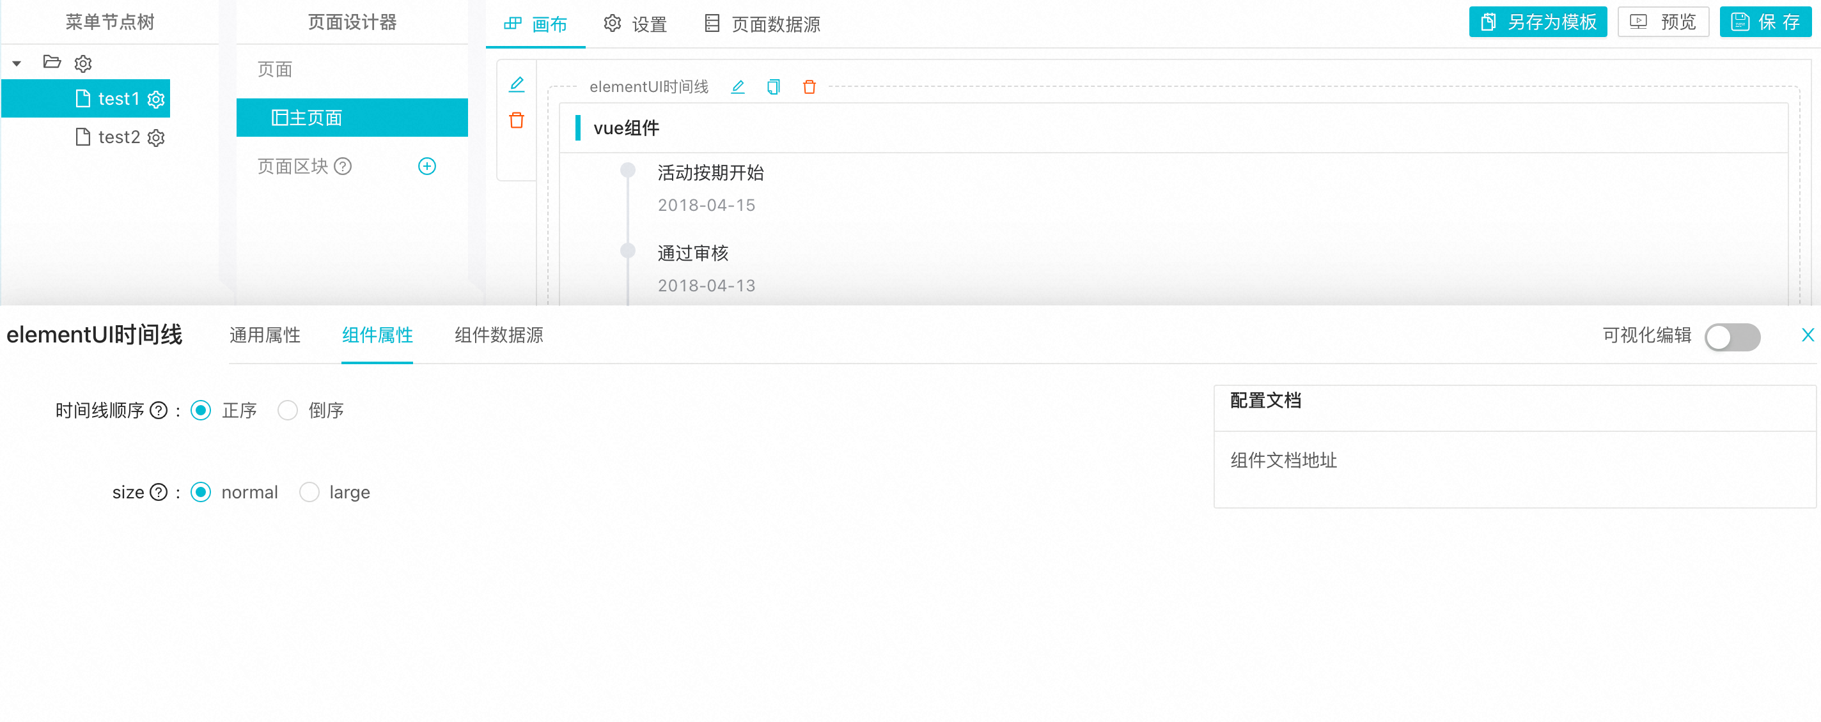This screenshot has height=722, width=1821.
Task: Select the large size radio option
Action: point(309,493)
